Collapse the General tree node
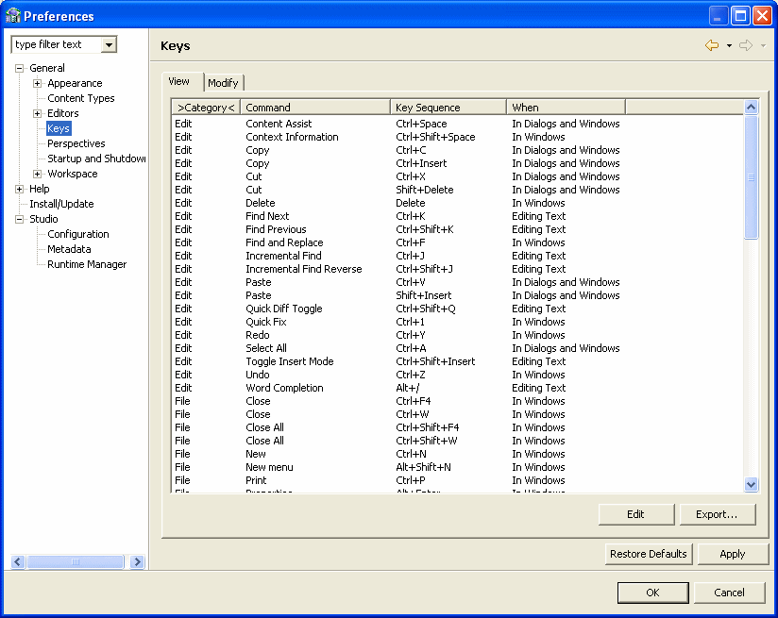The image size is (778, 618). tap(19, 68)
